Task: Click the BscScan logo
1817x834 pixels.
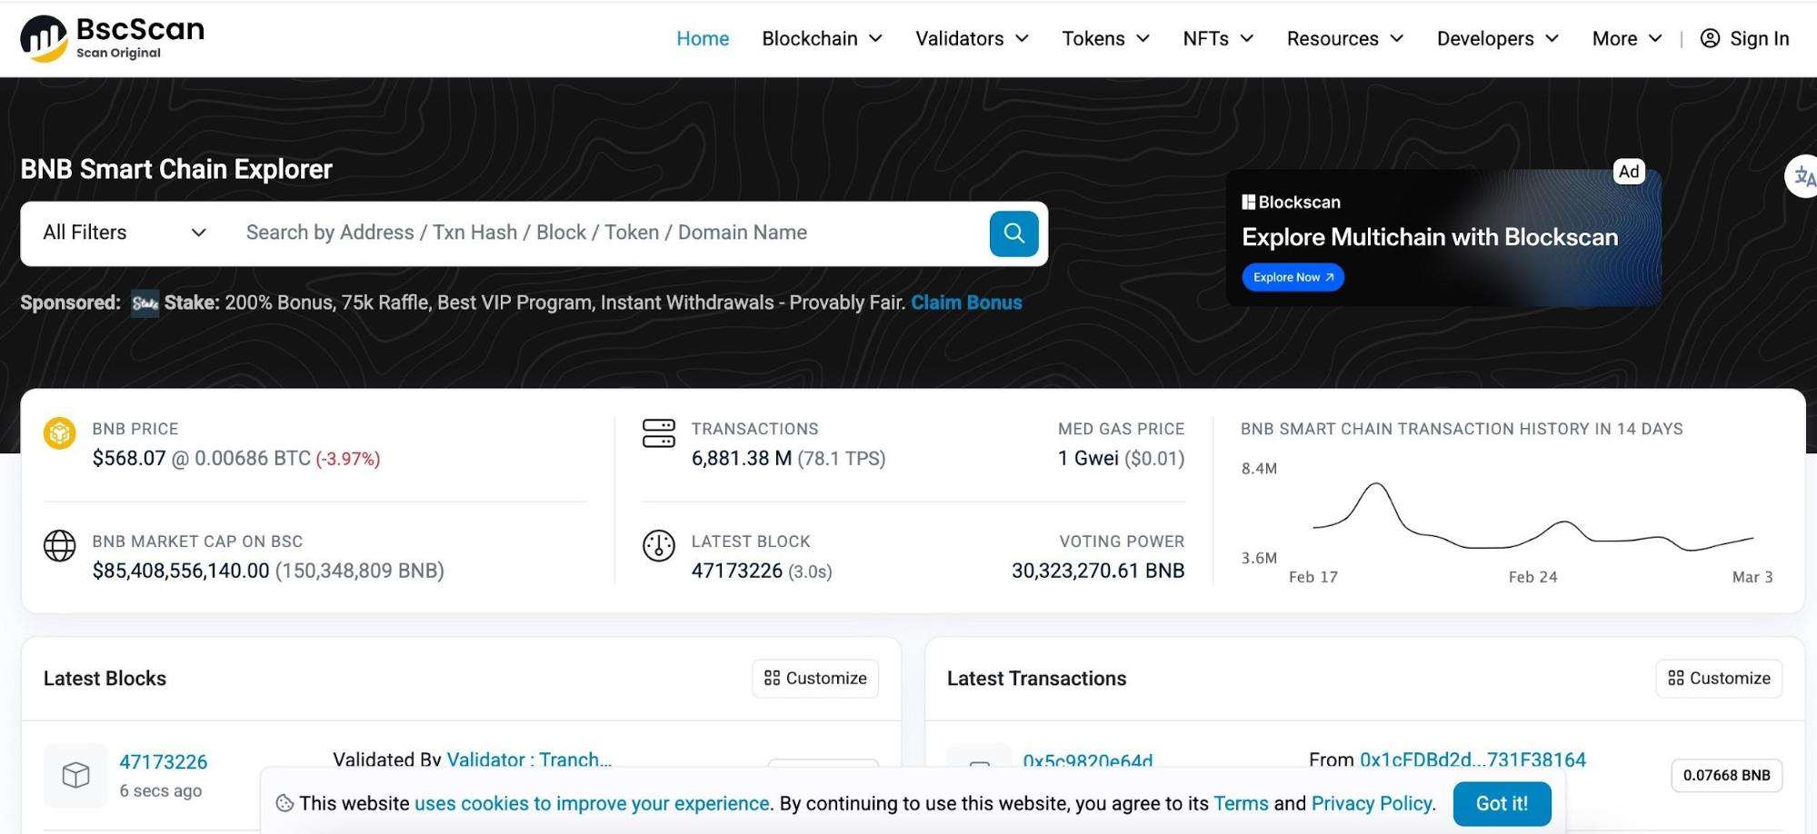Action: point(112,38)
